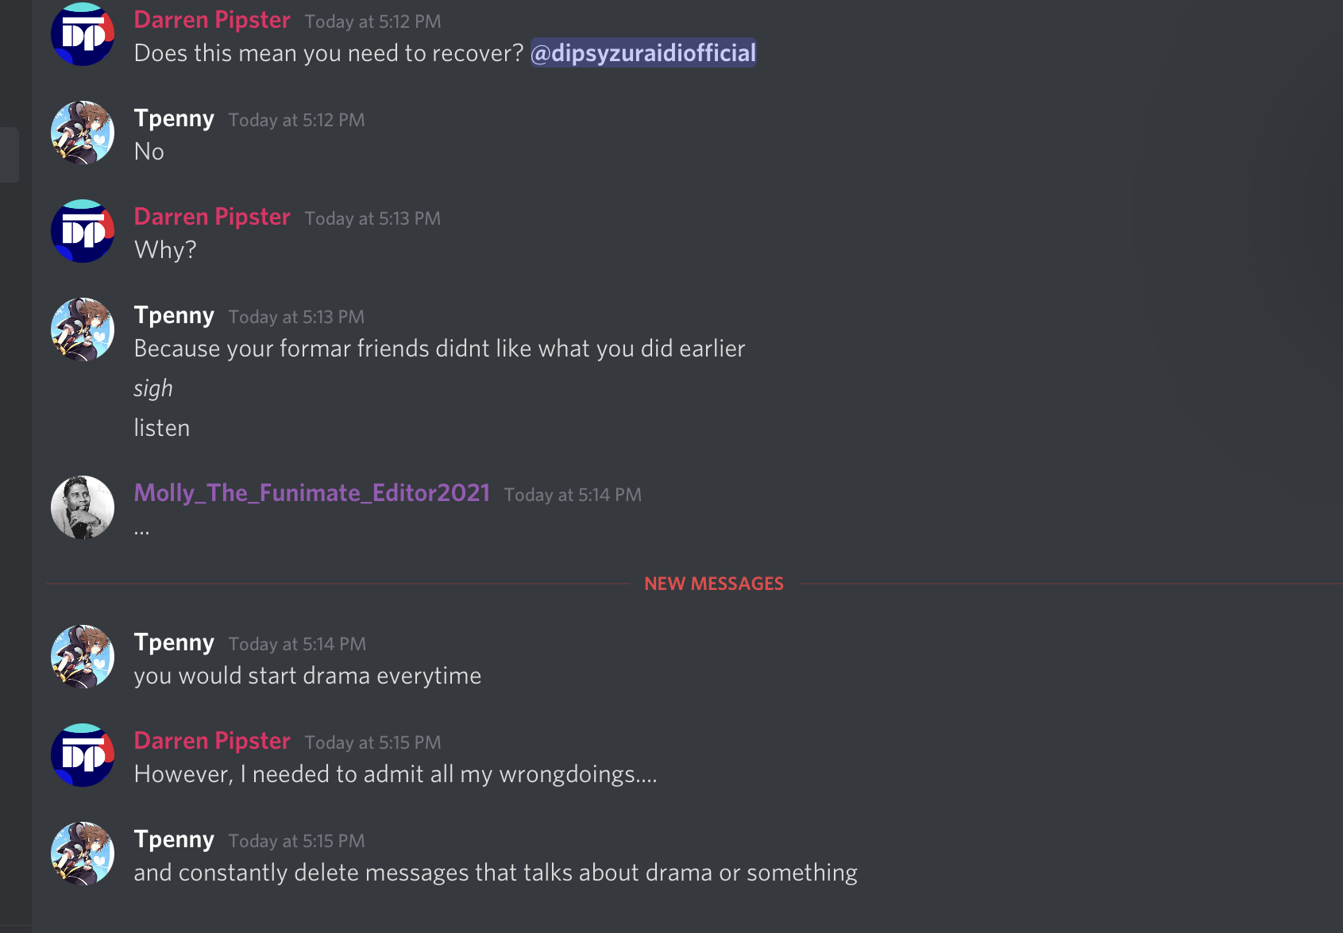Screen dimensions: 1343x933
Task: Click Molly_The_Funimate_Editor2021's profile picture
Action: tap(83, 507)
